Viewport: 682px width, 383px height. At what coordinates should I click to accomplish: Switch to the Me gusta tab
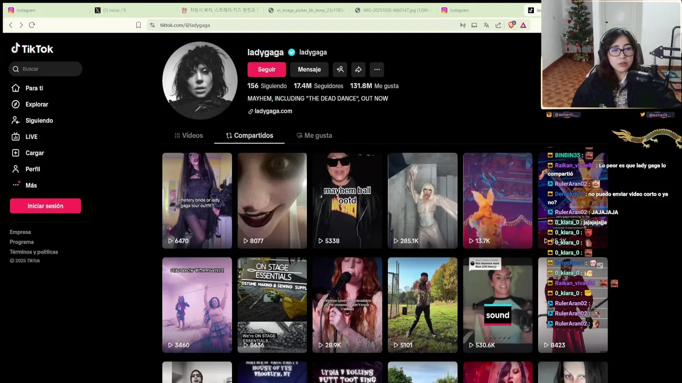click(x=314, y=136)
